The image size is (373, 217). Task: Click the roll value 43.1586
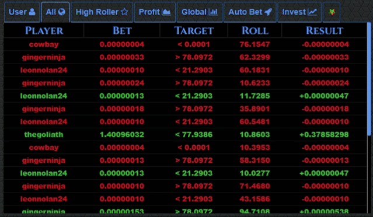click(255, 199)
